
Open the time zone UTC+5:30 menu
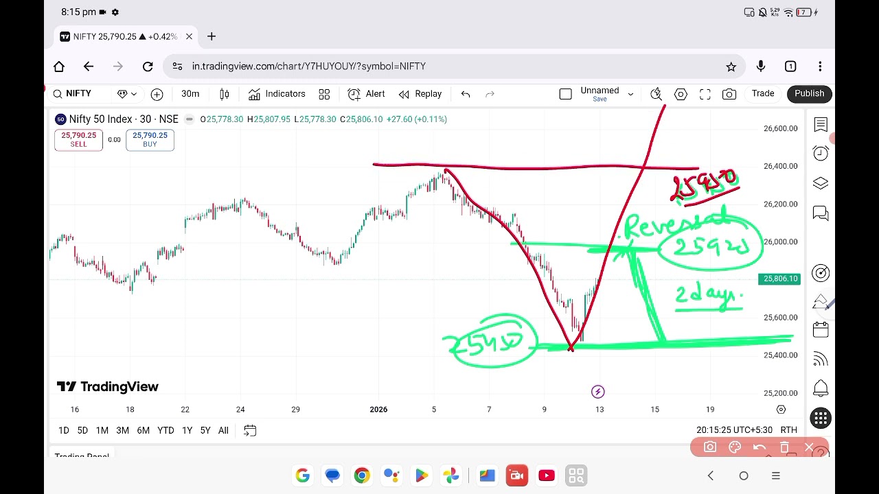[734, 430]
